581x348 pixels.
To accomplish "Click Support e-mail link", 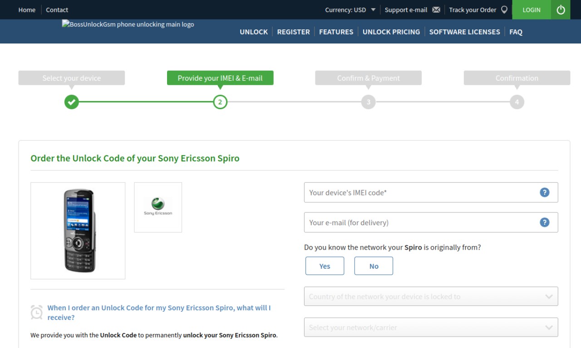I will click(406, 10).
